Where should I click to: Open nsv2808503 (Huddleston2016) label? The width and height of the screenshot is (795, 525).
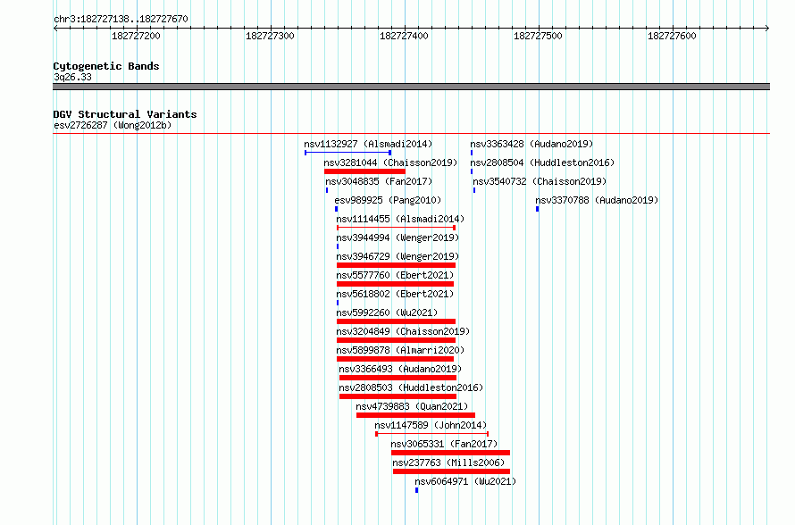point(411,387)
